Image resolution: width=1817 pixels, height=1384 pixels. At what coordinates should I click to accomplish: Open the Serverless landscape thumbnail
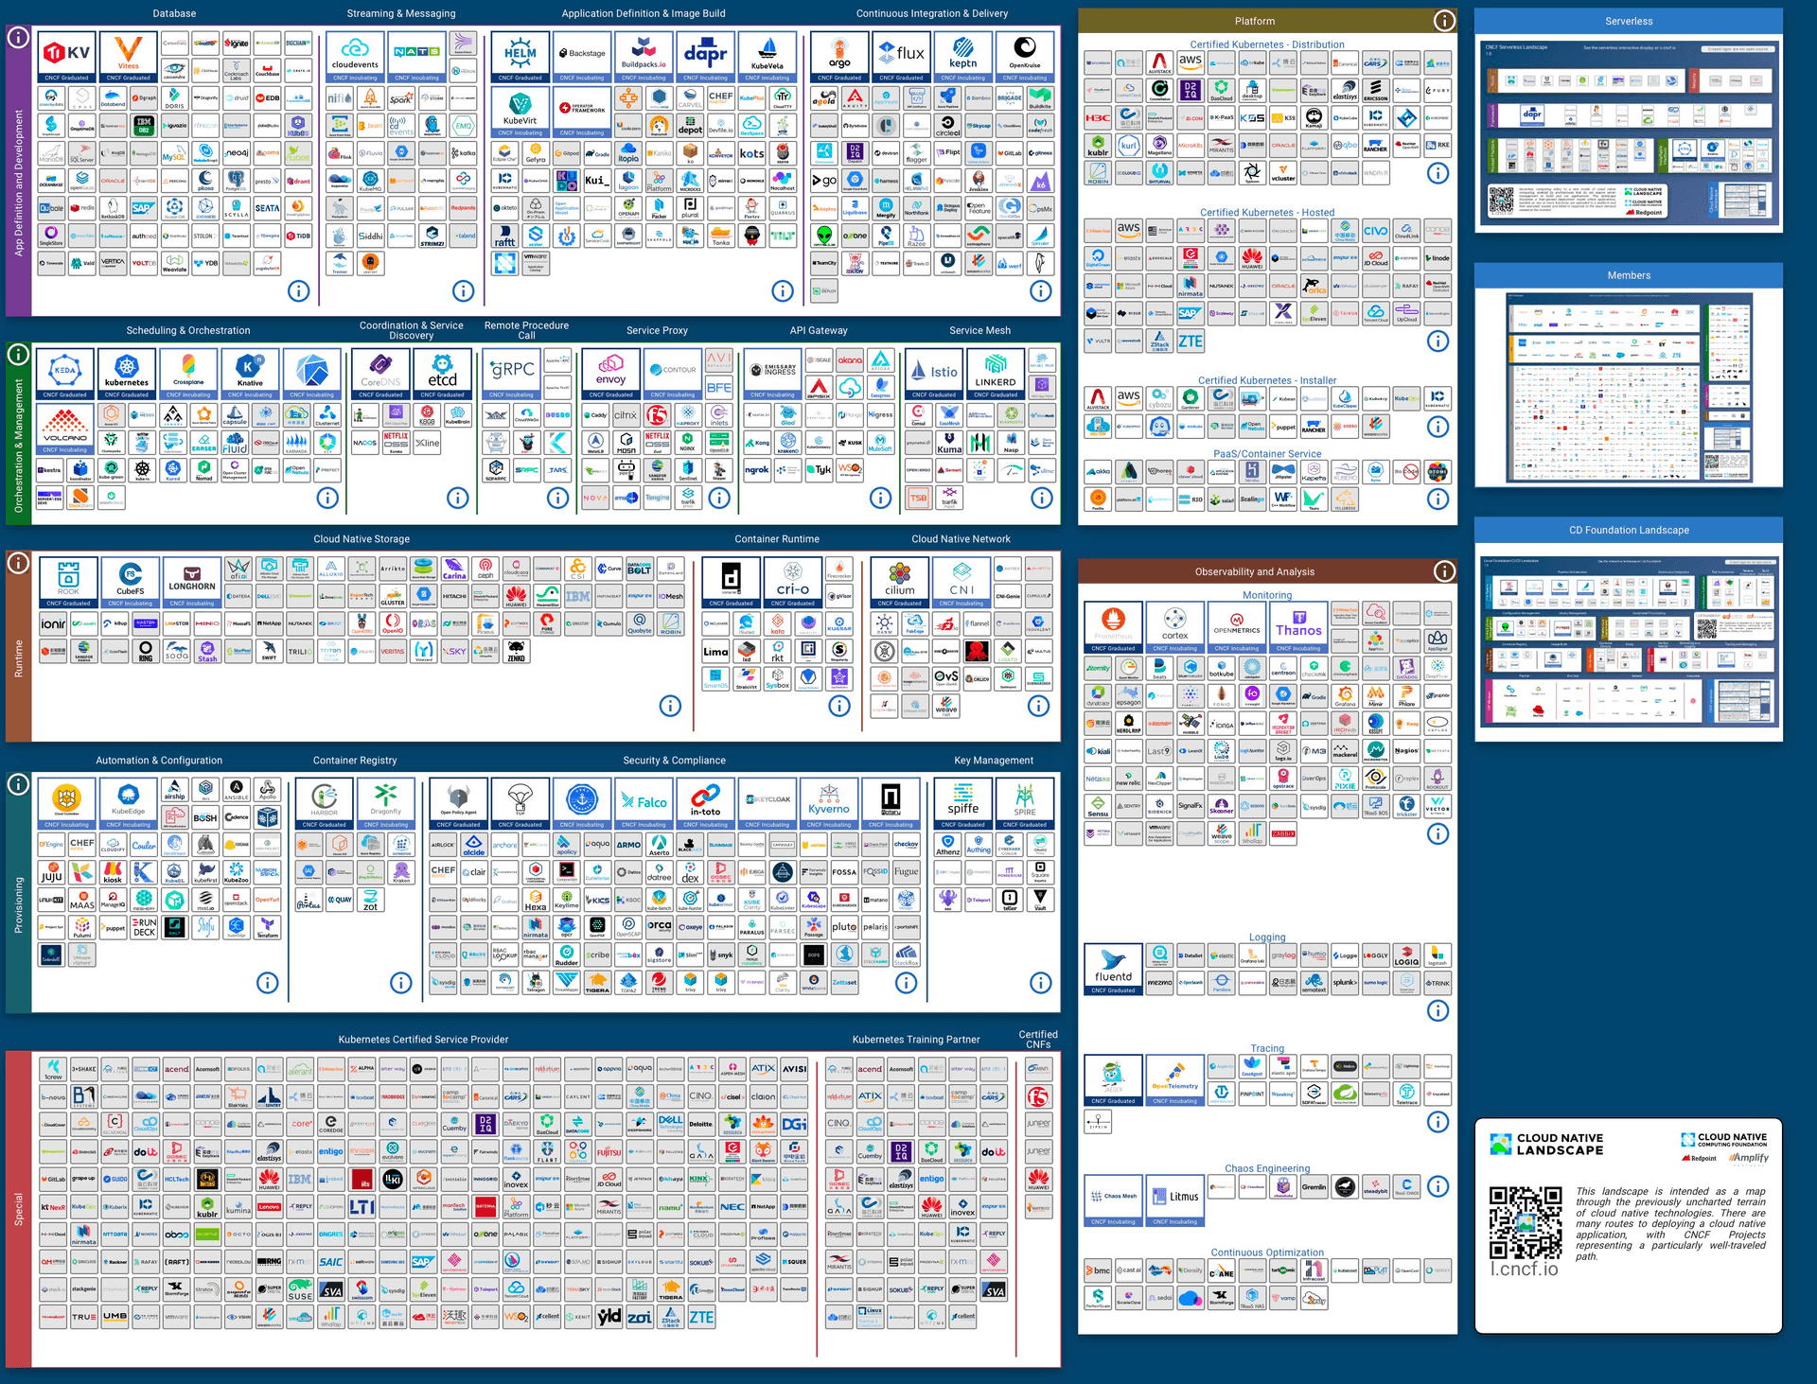coord(1629,132)
